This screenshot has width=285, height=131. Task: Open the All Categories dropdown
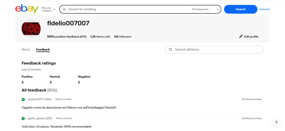[x=205, y=9]
